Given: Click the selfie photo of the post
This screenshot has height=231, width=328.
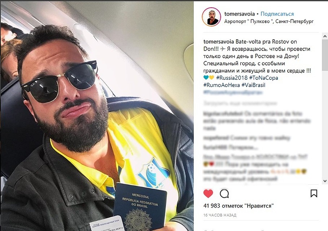Looking at the screenshot, I should tap(97, 116).
